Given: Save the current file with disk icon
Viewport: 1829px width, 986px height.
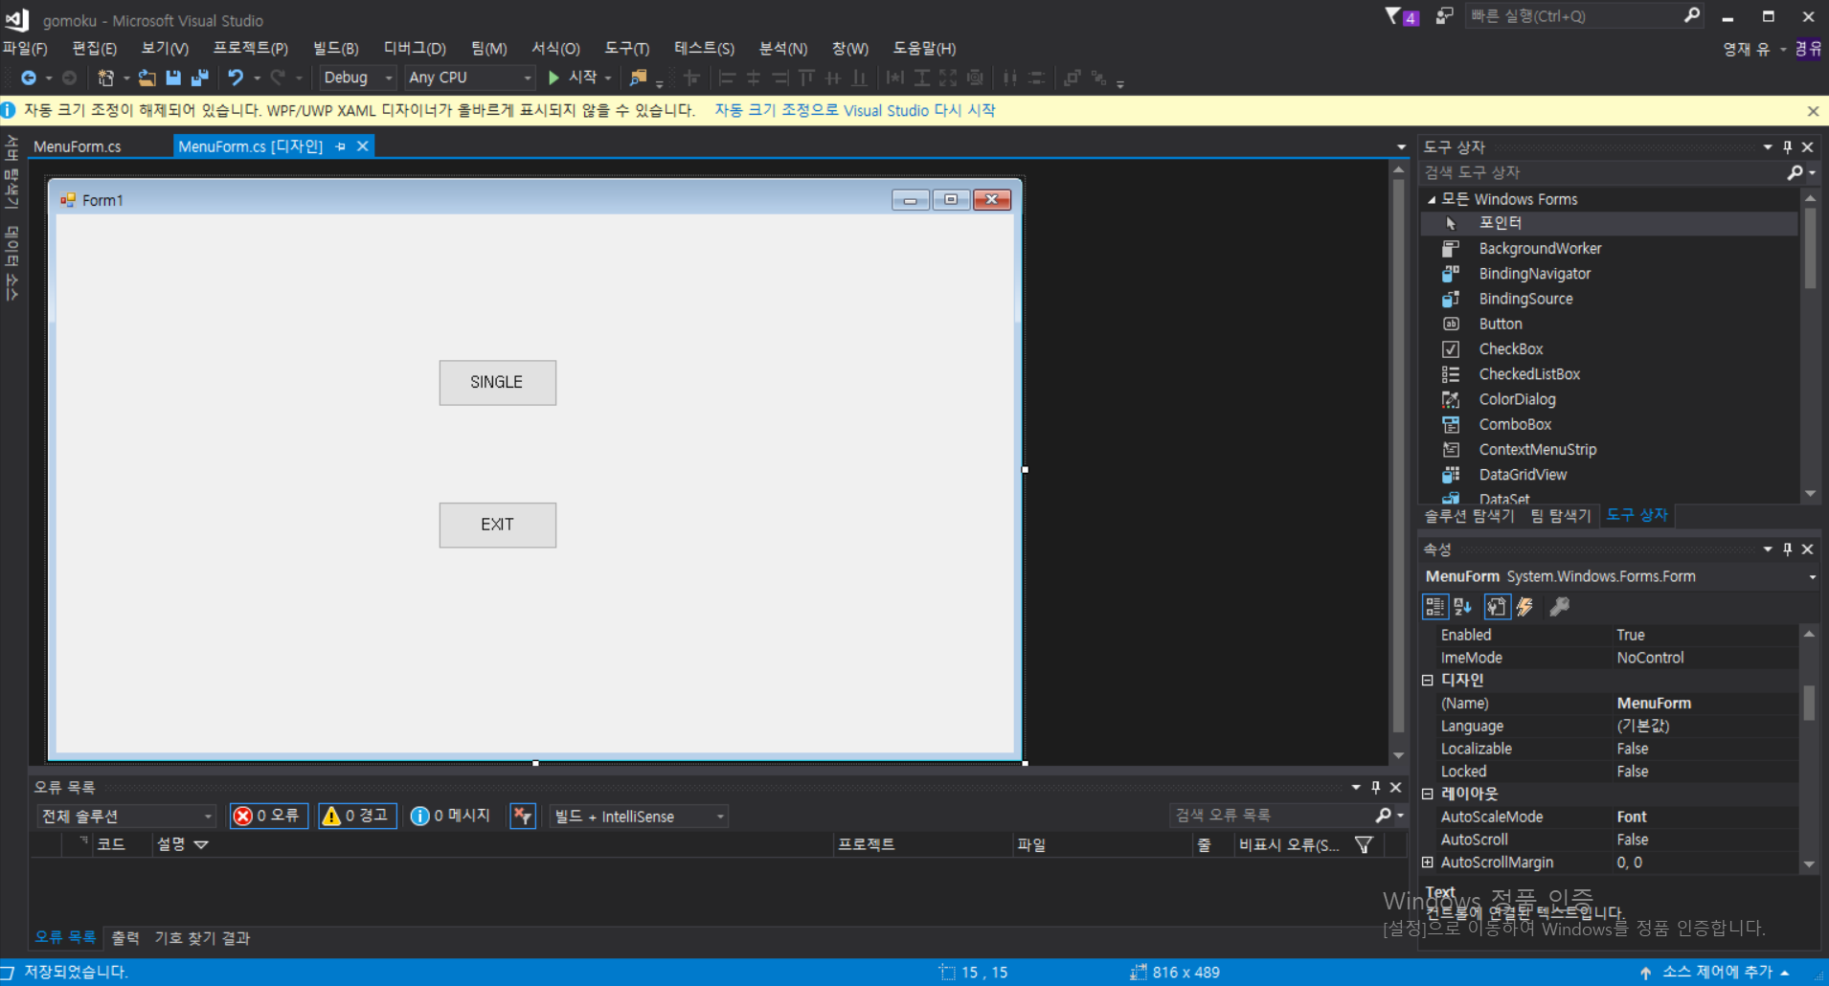Looking at the screenshot, I should 173,78.
